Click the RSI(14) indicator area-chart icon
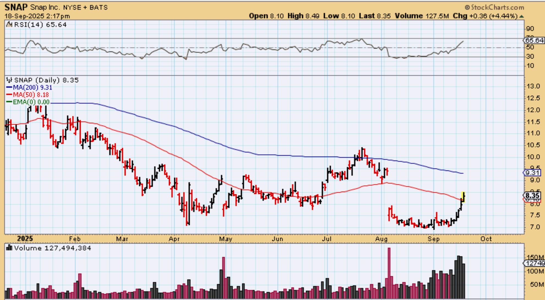Screen dimensions: 545x300 9,25
